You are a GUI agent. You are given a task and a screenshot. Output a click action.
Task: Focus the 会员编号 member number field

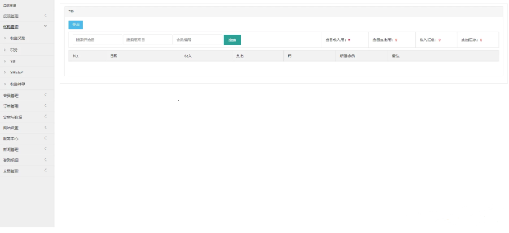tap(198, 40)
